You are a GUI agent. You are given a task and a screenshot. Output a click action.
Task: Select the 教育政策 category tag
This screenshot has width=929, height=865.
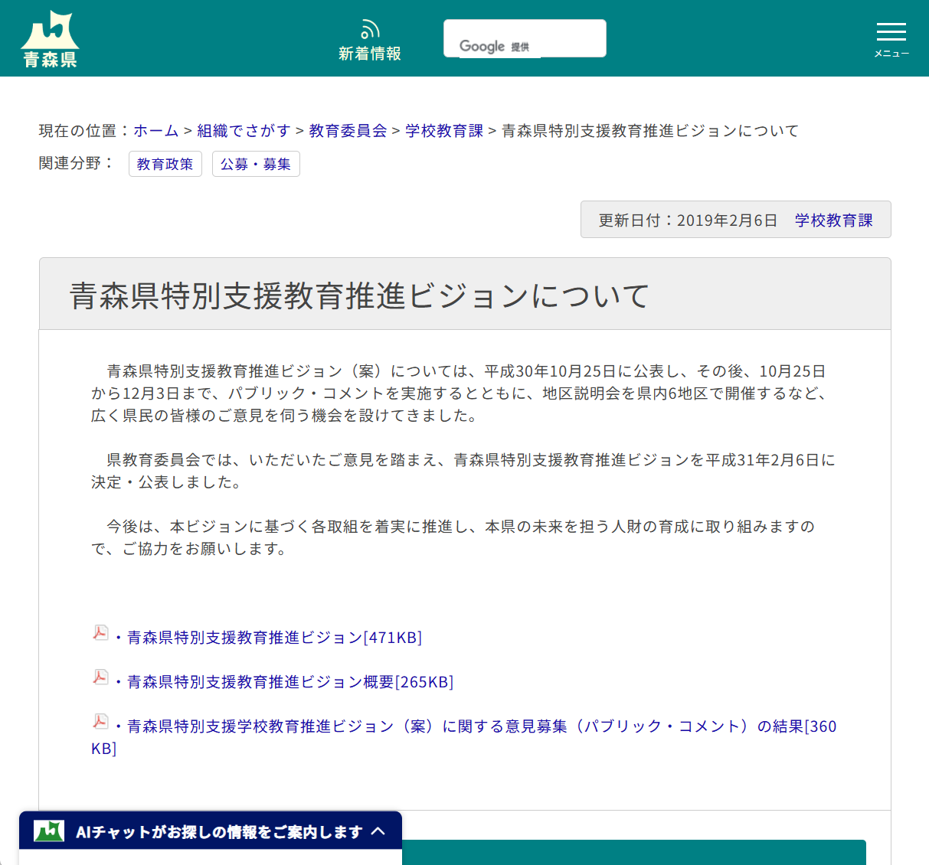[165, 163]
